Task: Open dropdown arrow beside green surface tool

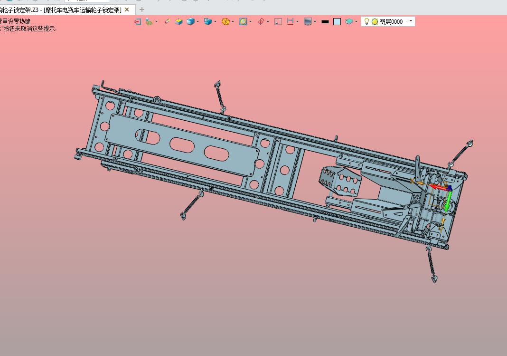Action: tap(157, 22)
